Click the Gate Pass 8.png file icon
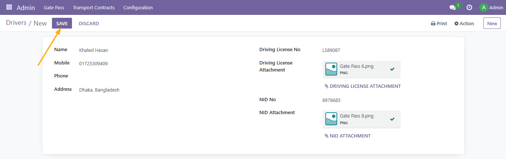The width and height of the screenshot is (506, 159). (x=331, y=119)
